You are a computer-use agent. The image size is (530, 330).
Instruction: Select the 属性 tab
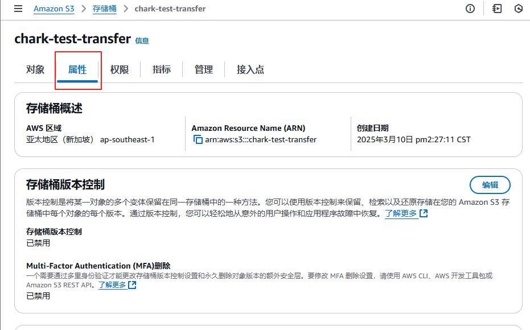77,69
